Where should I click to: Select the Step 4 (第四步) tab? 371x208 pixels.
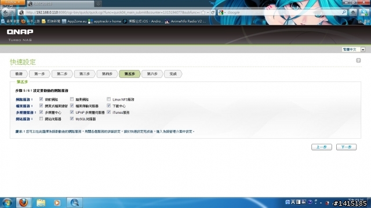coord(107,74)
